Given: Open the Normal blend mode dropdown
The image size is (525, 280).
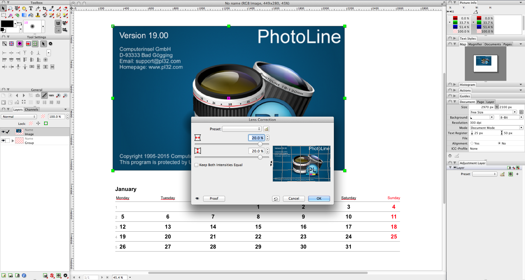Looking at the screenshot, I should [x=19, y=117].
